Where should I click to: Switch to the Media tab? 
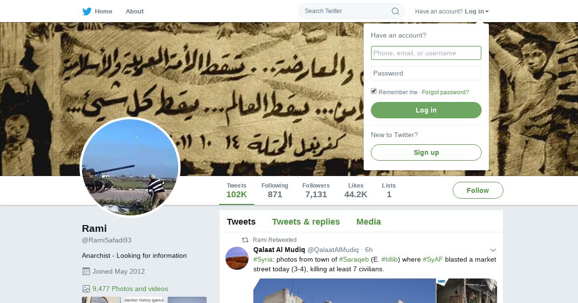tap(368, 222)
